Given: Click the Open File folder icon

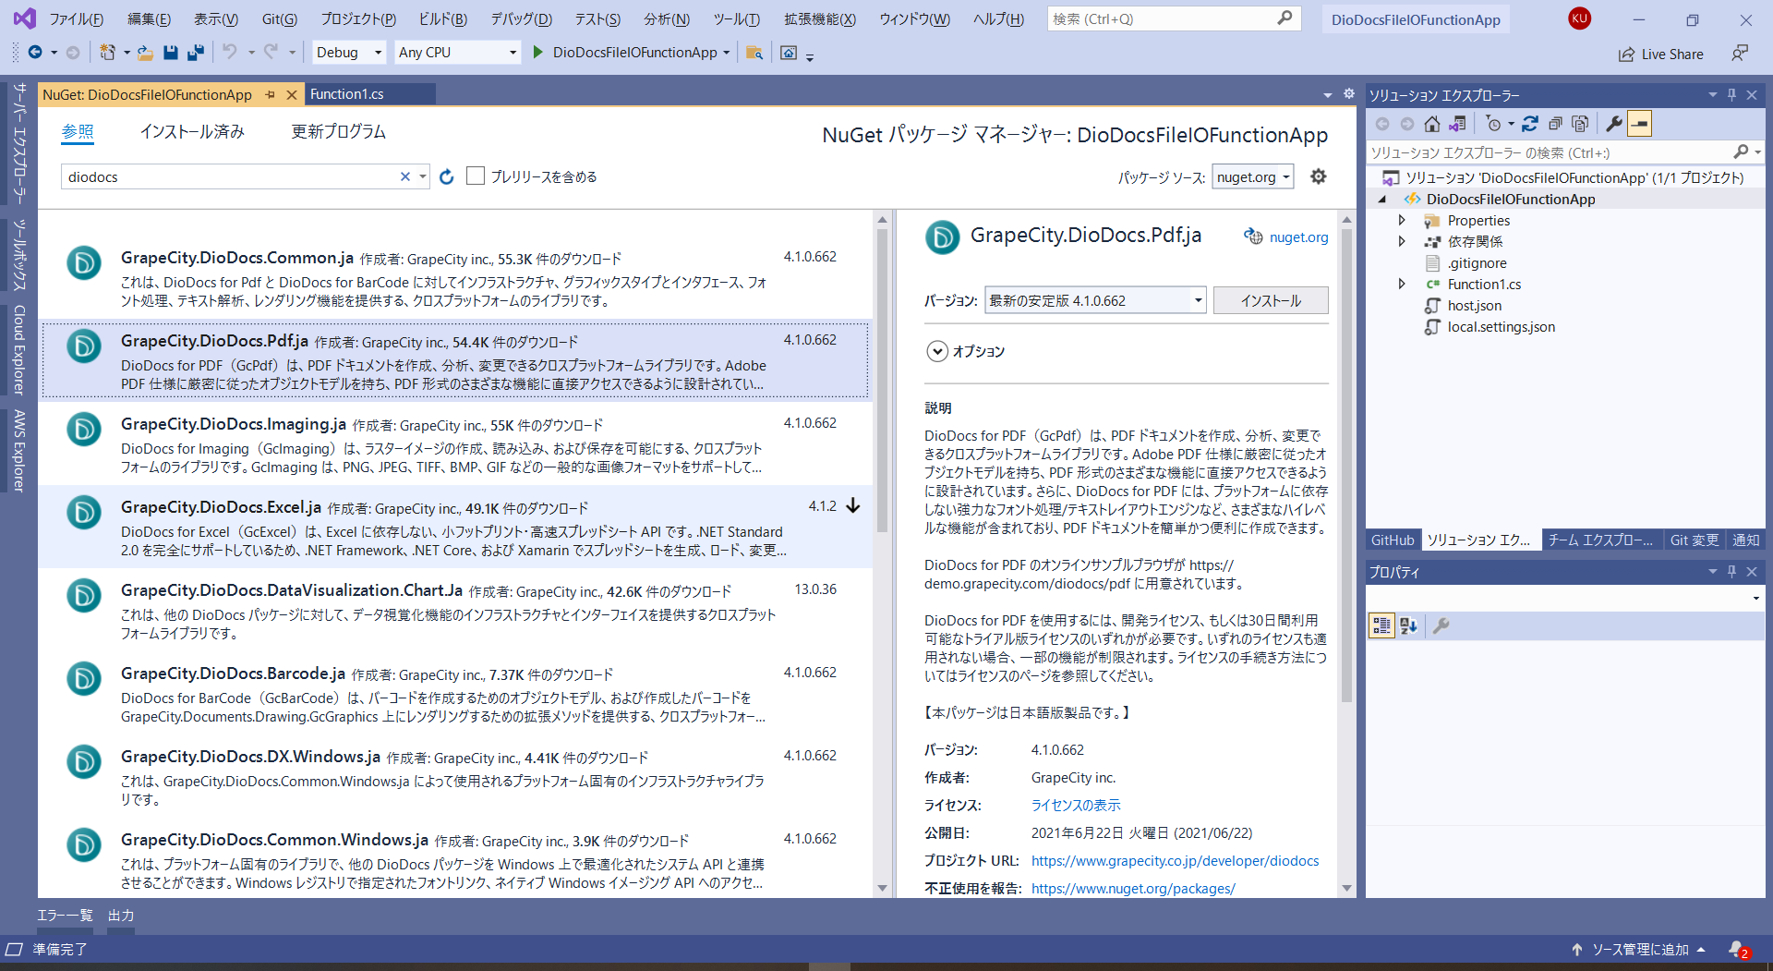Looking at the screenshot, I should [x=145, y=53].
